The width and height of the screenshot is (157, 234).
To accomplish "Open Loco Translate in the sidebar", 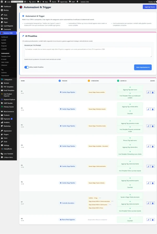I will coord(8,154).
